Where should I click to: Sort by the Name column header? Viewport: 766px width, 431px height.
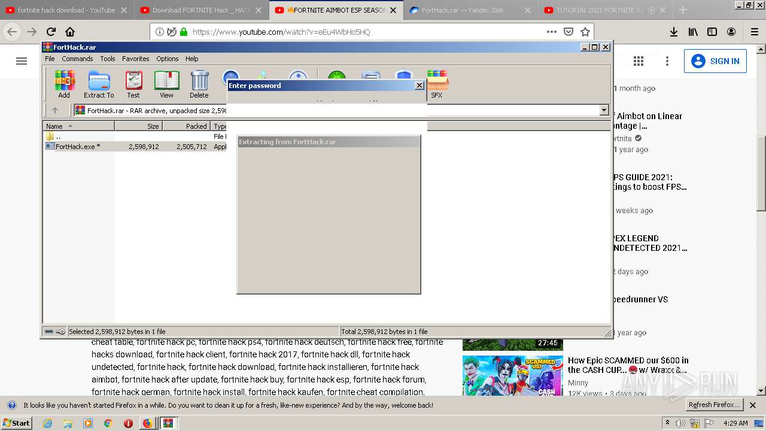pyautogui.click(x=78, y=126)
